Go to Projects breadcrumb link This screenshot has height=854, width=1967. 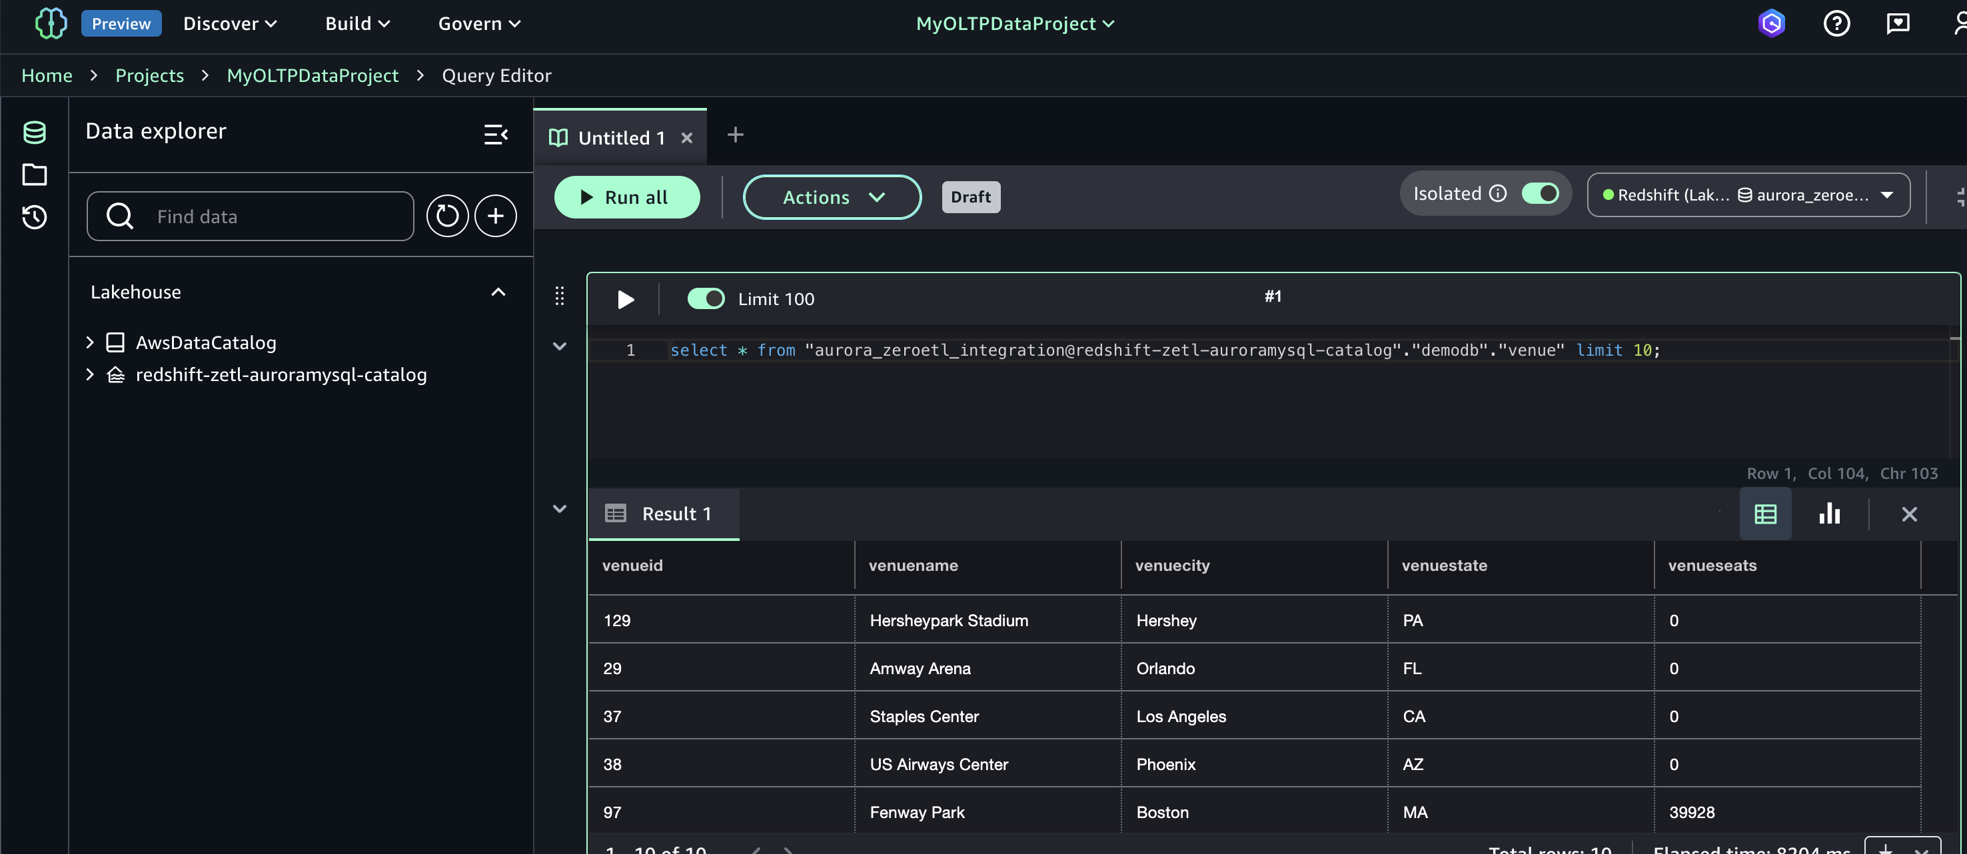click(150, 75)
